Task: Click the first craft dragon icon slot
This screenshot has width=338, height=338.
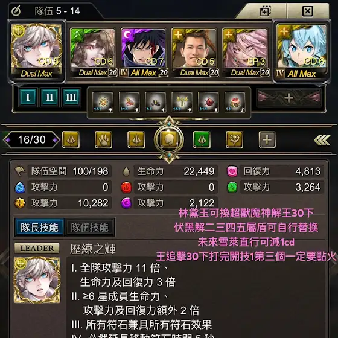Action: (x=103, y=103)
